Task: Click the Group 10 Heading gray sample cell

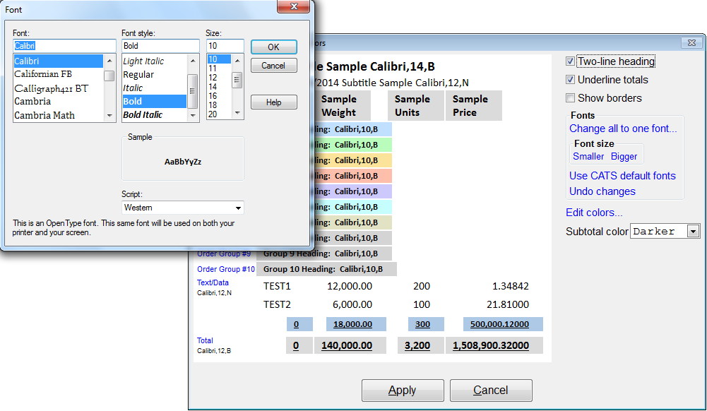Action: pyautogui.click(x=326, y=269)
